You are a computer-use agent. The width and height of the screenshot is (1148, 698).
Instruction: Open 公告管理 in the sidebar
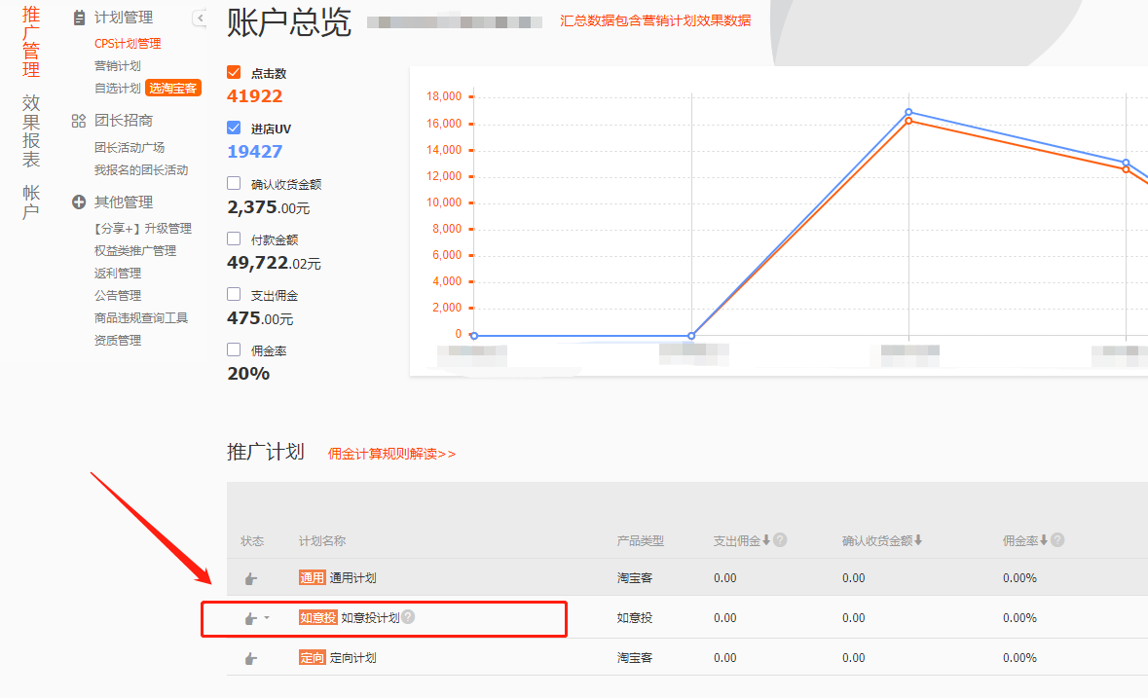(117, 295)
